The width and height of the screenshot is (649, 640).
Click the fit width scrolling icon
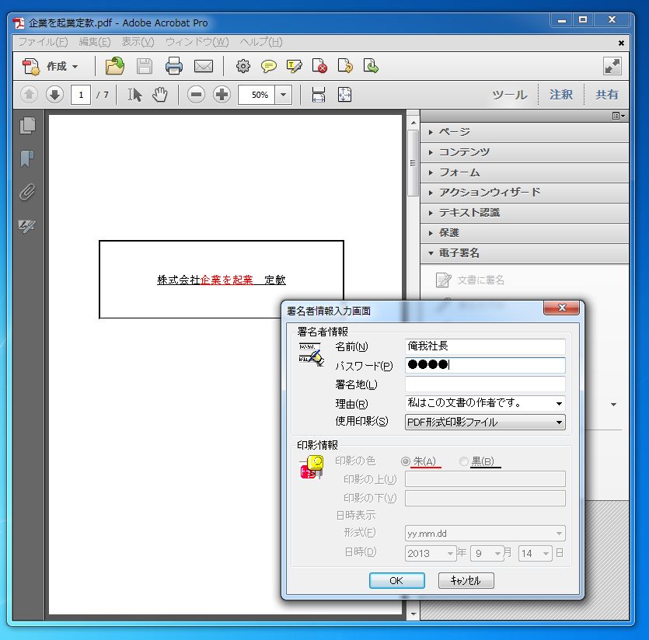[319, 95]
